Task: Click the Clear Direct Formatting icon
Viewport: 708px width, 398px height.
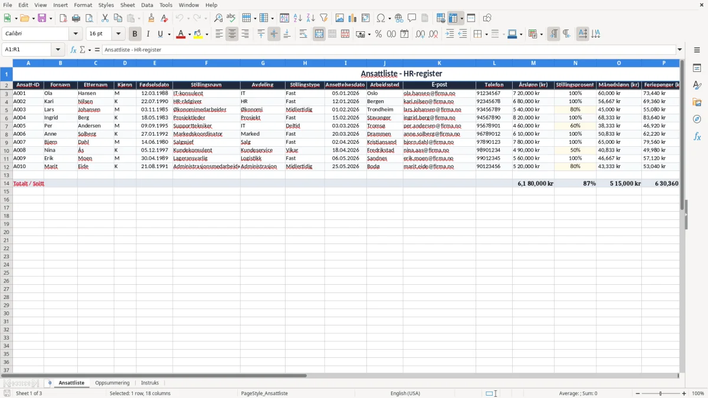Action: click(x=164, y=18)
